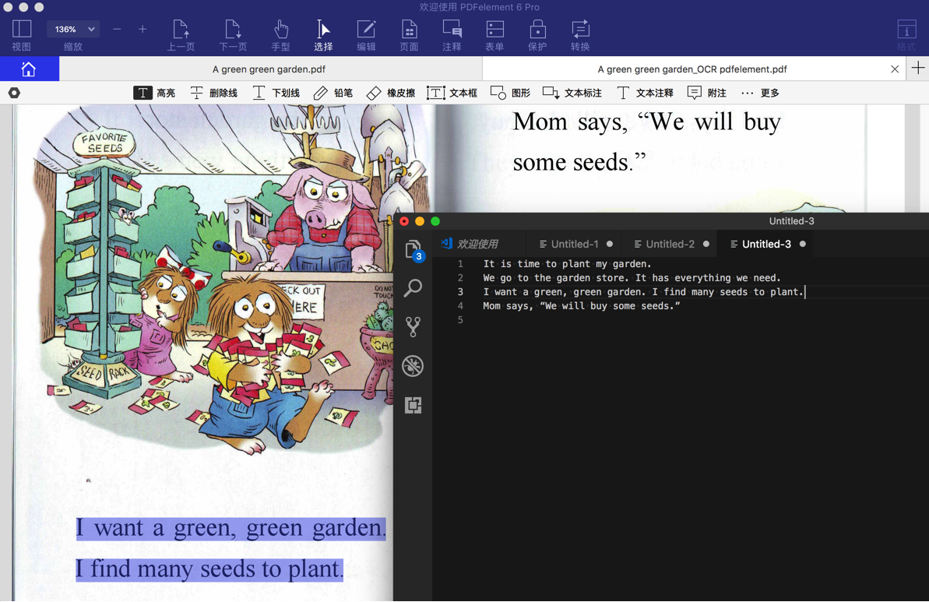Screen dimensions: 929x602
Task: Click the unsaved dot on Untitled-2 tab
Action: click(x=706, y=244)
